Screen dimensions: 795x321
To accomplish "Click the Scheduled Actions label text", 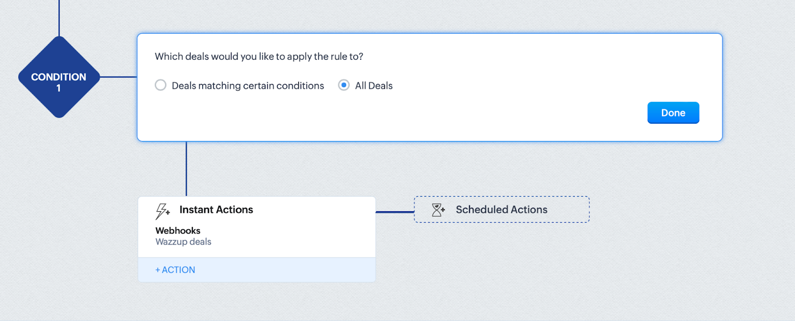I will point(501,210).
